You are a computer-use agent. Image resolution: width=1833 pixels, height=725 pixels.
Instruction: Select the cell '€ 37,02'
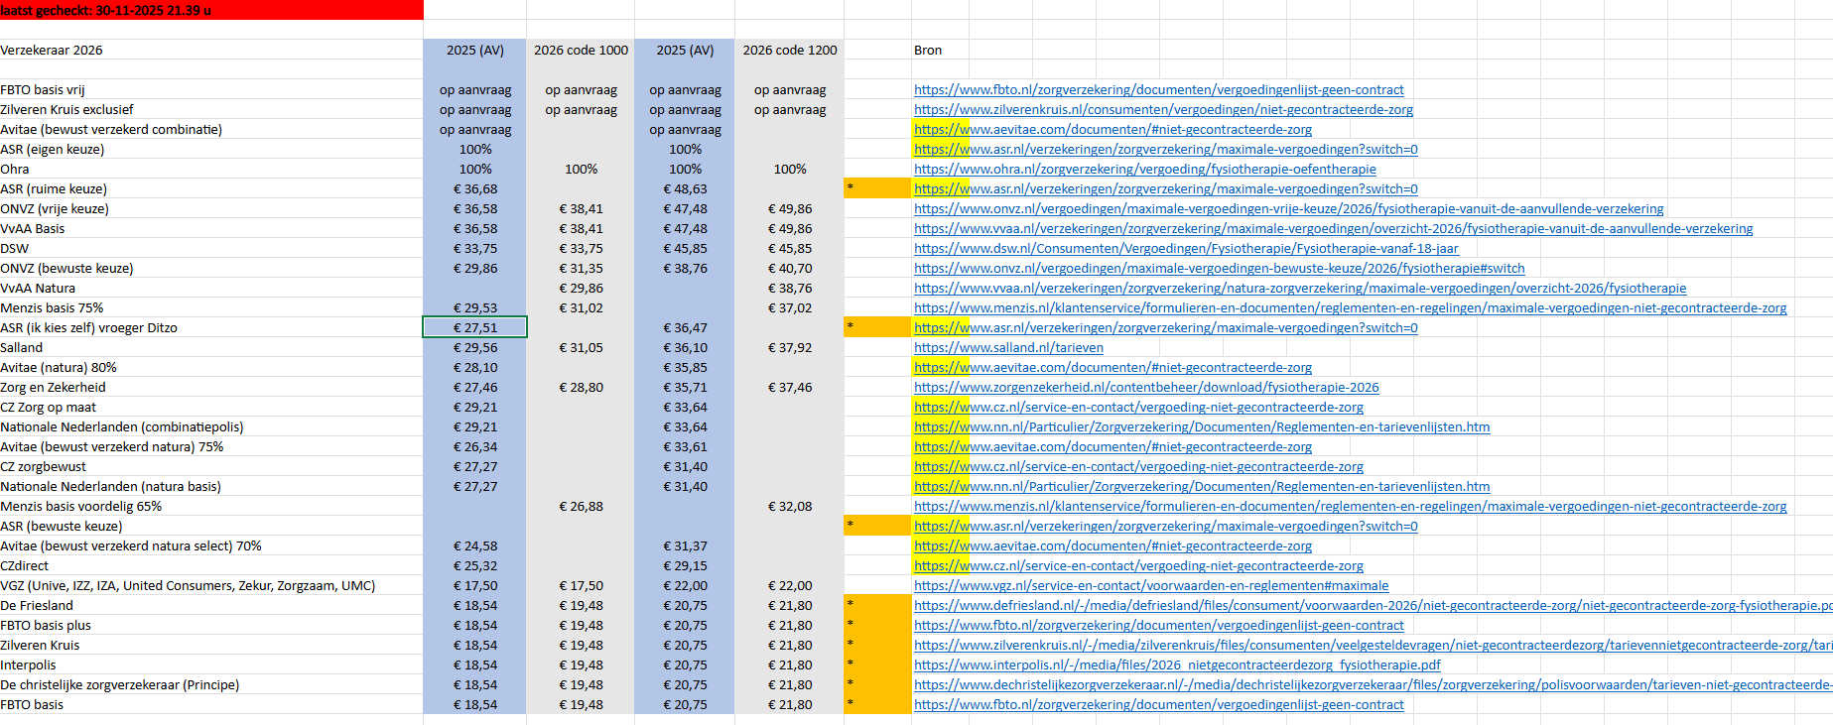[790, 308]
